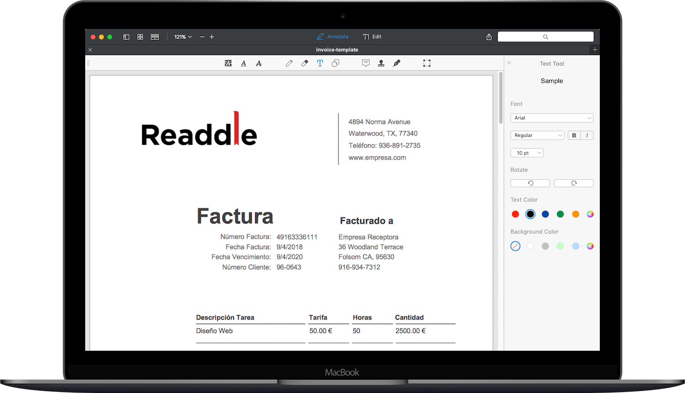Switch to Edit mode

point(372,37)
